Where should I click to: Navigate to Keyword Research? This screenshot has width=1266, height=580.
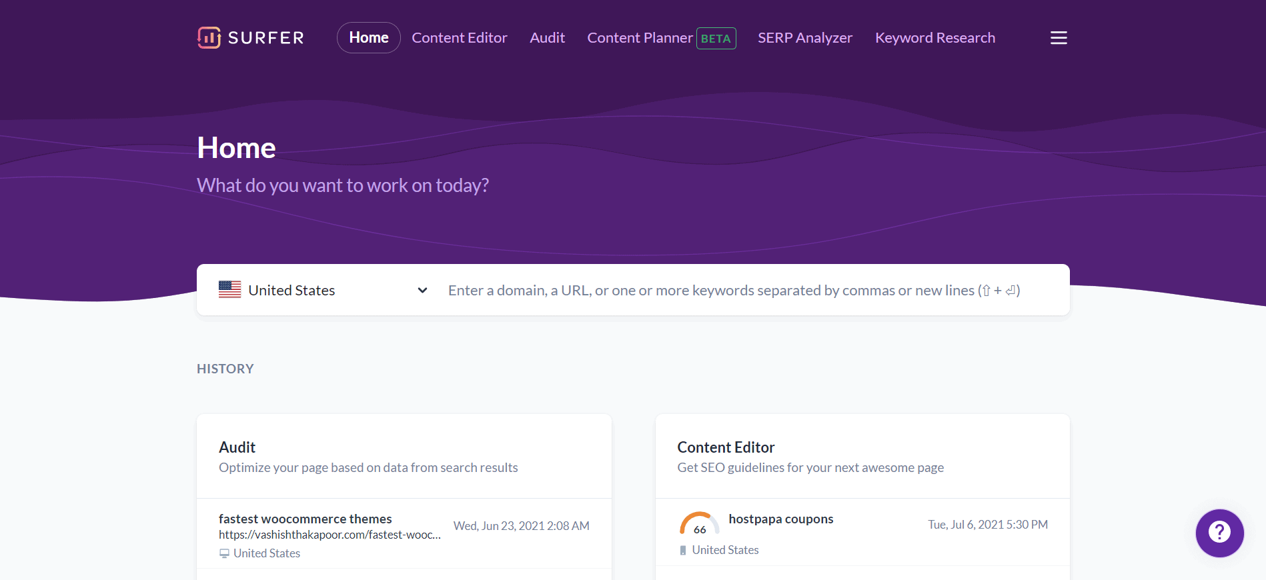point(935,38)
